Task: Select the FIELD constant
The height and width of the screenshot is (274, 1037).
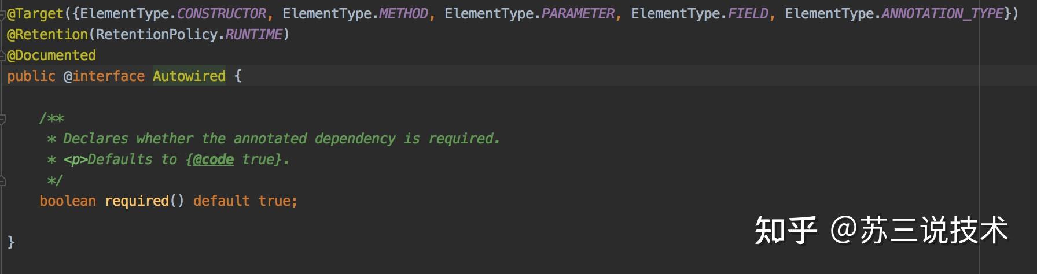Action: [748, 14]
